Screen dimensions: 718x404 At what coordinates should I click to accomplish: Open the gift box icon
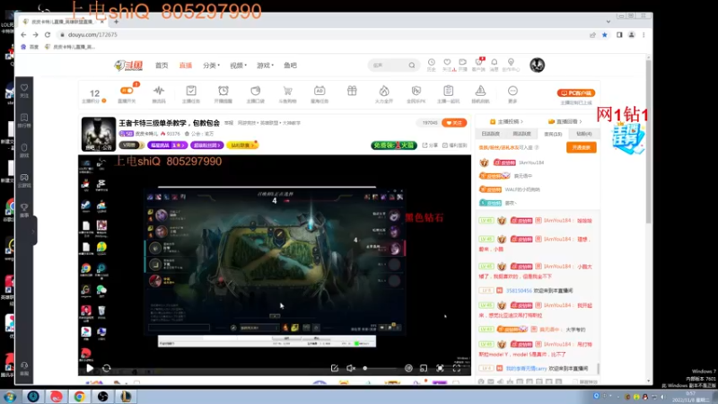[x=352, y=91]
